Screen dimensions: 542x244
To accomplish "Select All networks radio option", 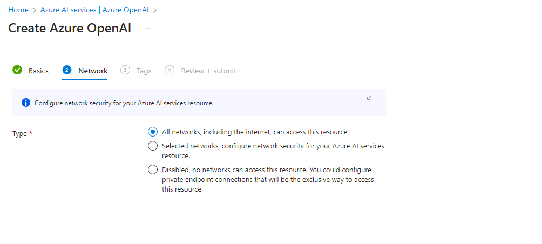I will [x=153, y=132].
